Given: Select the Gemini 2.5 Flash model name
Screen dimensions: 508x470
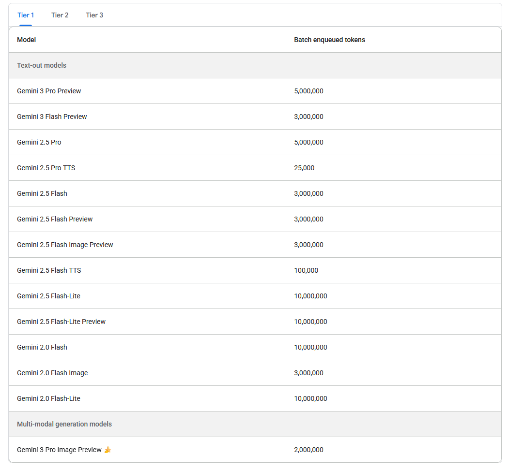Looking at the screenshot, I should 42,193.
